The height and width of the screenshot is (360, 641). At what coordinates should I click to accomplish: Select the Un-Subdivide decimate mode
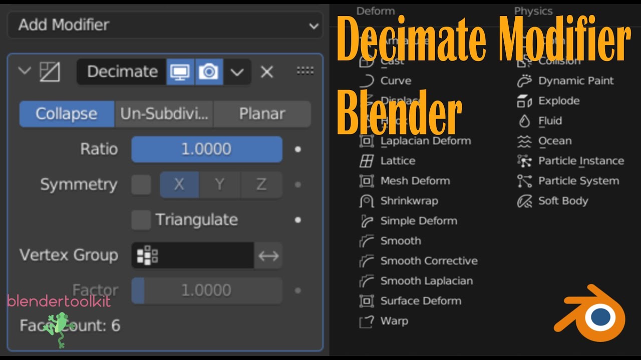[x=164, y=114]
